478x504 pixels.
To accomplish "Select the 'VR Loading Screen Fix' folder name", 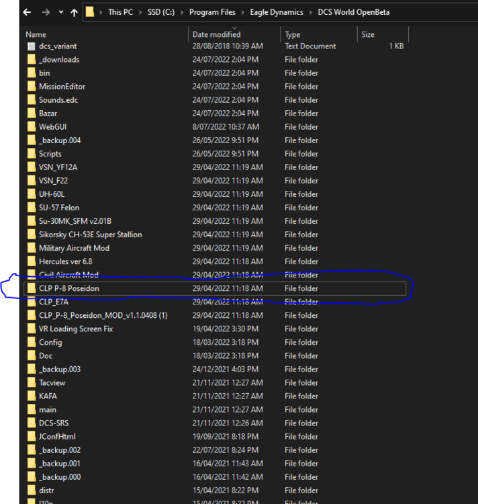I will point(76,329).
